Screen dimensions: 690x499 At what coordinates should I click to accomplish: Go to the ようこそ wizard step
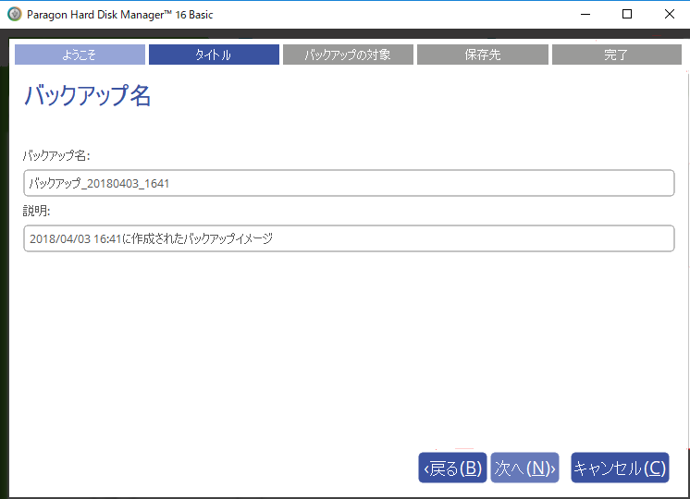click(x=80, y=55)
